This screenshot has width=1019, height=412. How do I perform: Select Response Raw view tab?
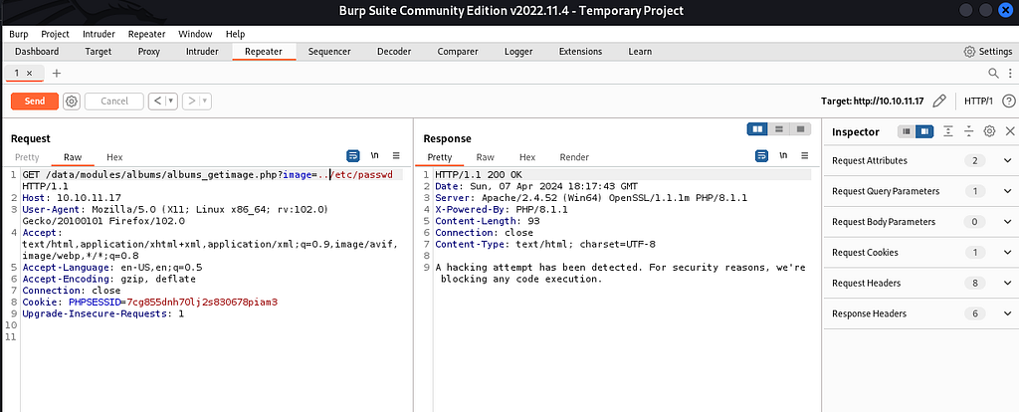[485, 157]
